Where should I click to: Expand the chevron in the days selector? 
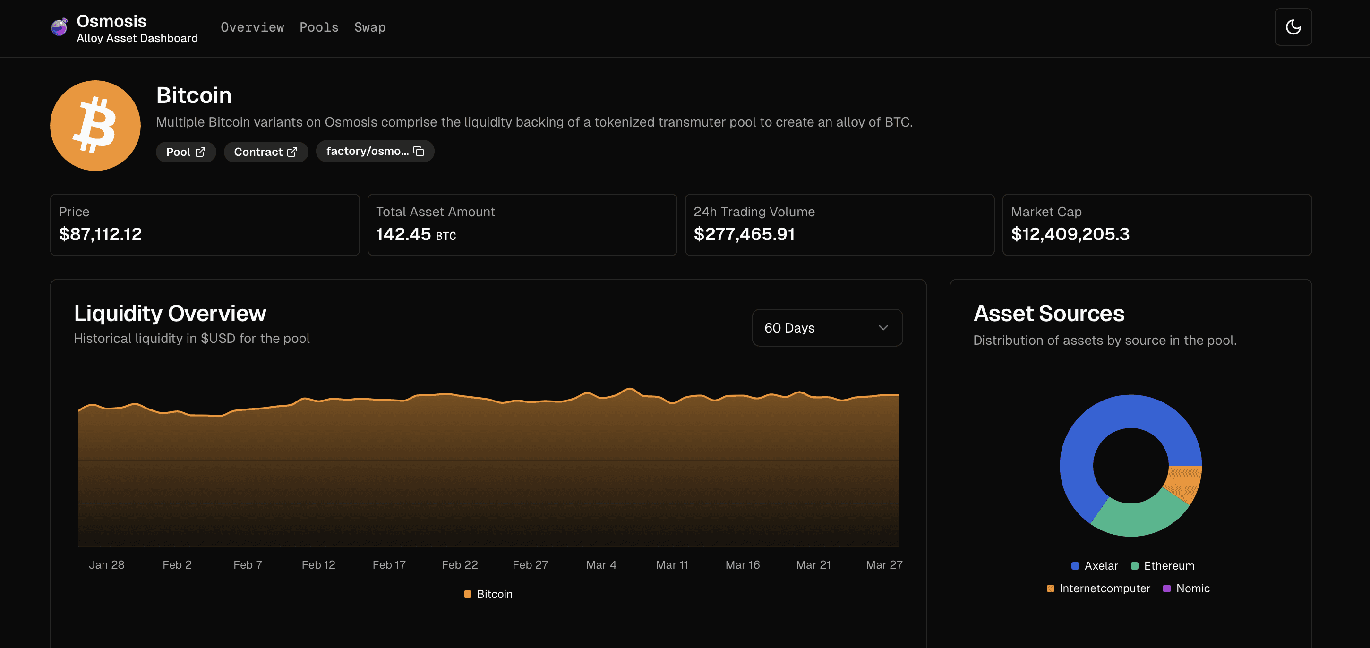point(883,328)
